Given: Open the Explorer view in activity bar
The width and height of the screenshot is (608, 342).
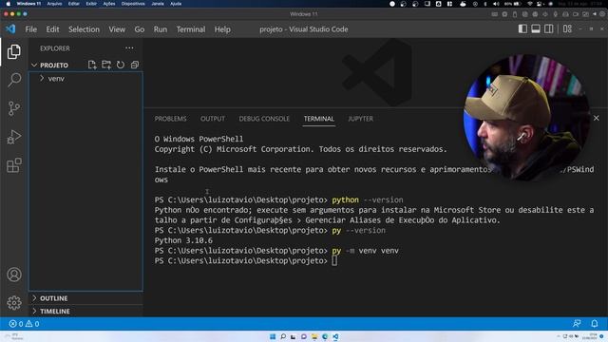Looking at the screenshot, I should pos(14,51).
